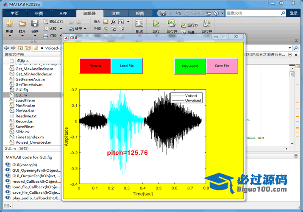
Task: Click the 新建 (New) plus icon
Action: tap(9, 23)
